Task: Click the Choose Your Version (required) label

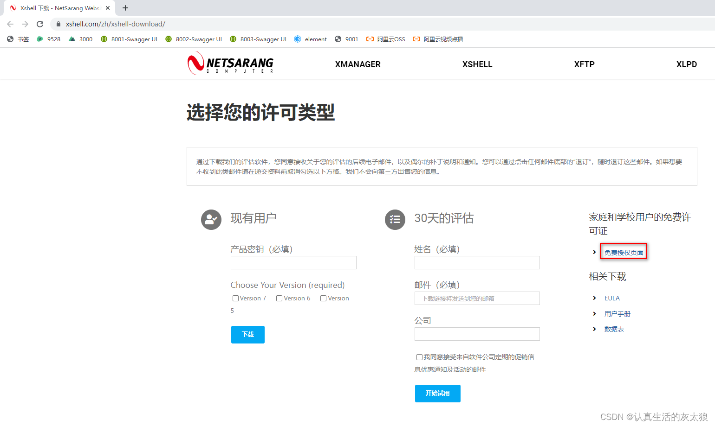Action: (287, 285)
